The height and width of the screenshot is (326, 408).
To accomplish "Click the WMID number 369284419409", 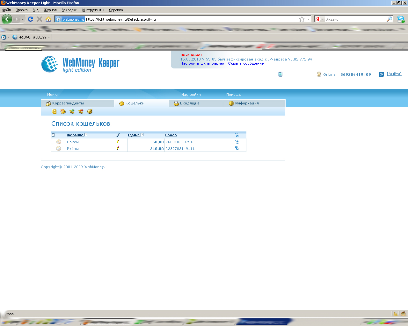I will point(356,74).
